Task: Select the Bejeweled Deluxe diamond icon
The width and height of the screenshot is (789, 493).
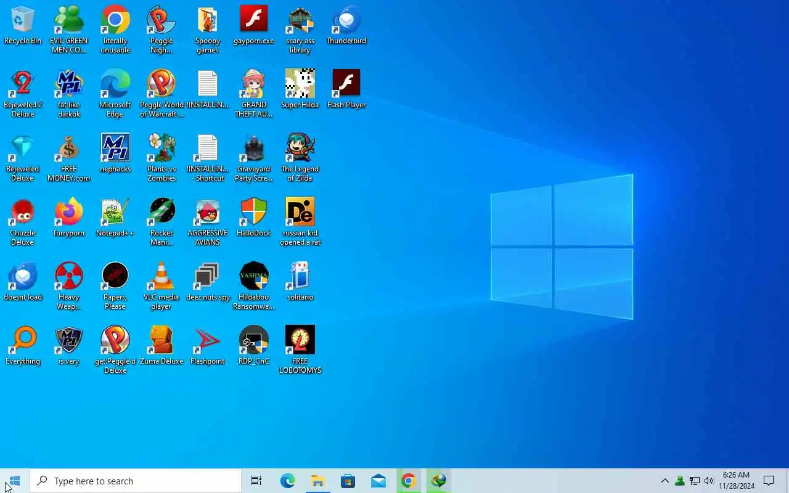Action: pyautogui.click(x=23, y=158)
